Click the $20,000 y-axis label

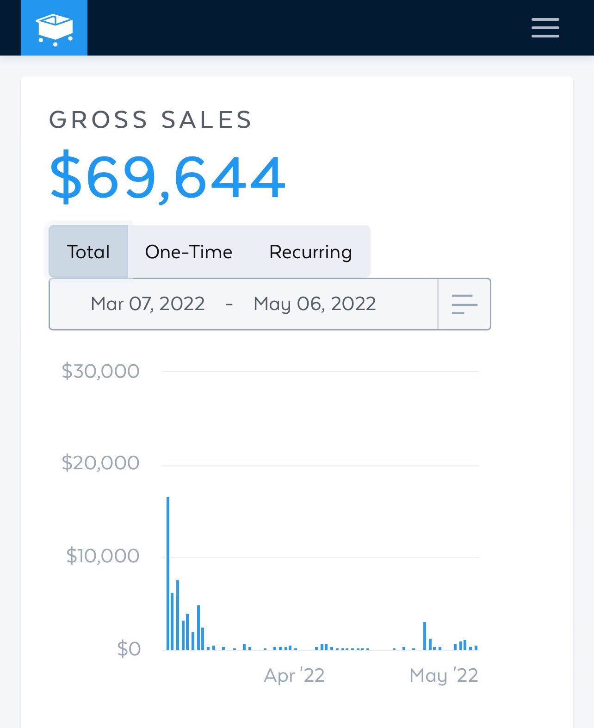pos(100,463)
